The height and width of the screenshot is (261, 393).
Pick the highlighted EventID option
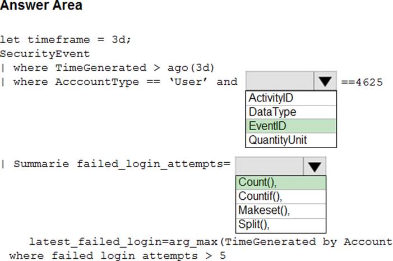267,126
